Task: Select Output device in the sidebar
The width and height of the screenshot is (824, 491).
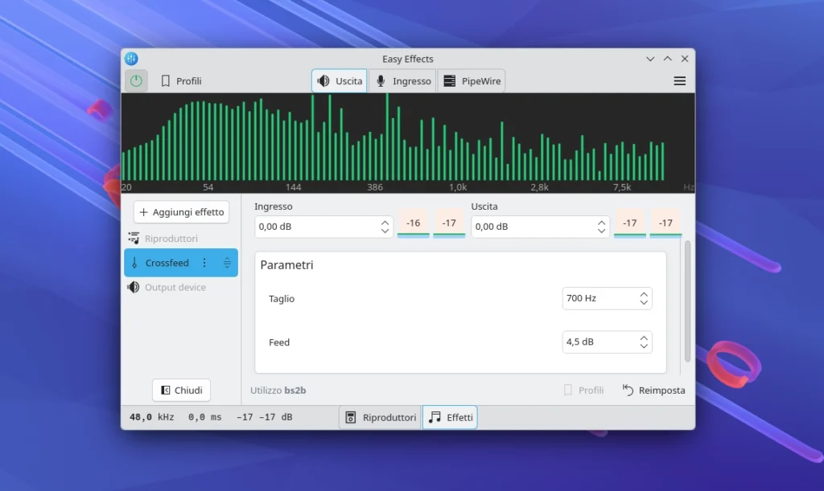Action: click(175, 287)
